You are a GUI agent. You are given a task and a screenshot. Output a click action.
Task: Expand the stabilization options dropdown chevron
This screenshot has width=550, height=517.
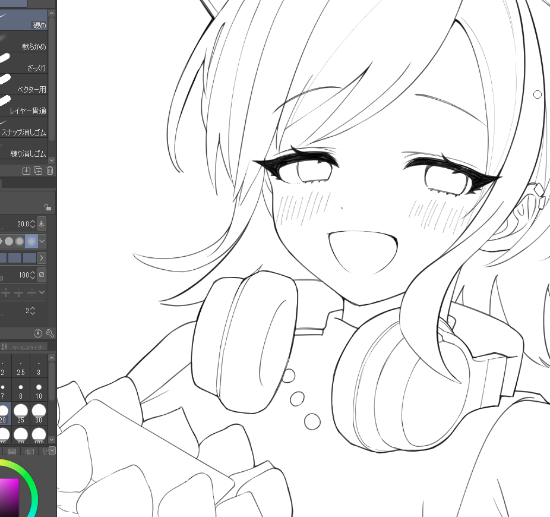(42, 292)
